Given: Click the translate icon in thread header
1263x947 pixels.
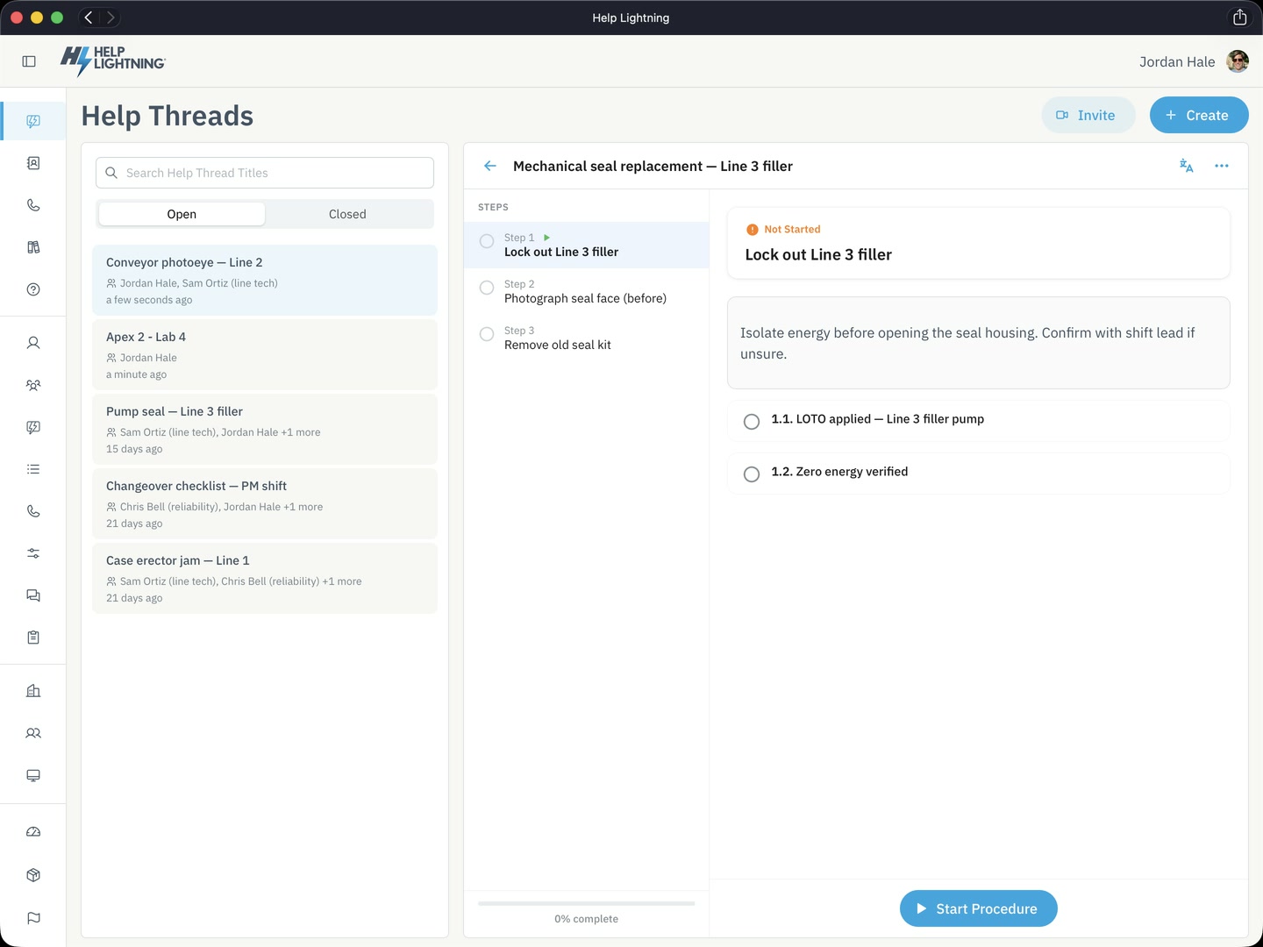Looking at the screenshot, I should coord(1186,166).
